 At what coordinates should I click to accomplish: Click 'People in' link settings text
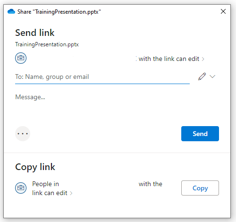pos(45,184)
